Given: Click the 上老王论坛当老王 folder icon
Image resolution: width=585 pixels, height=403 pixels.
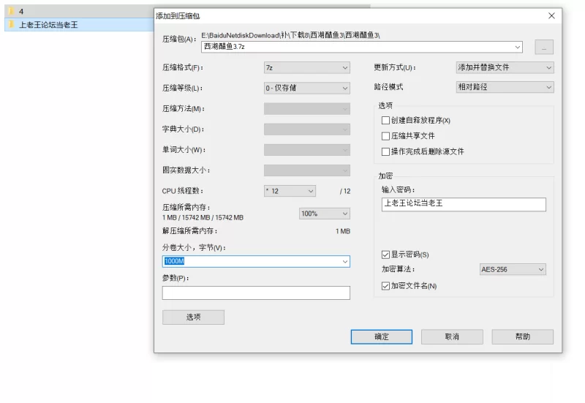Looking at the screenshot, I should click(11, 25).
